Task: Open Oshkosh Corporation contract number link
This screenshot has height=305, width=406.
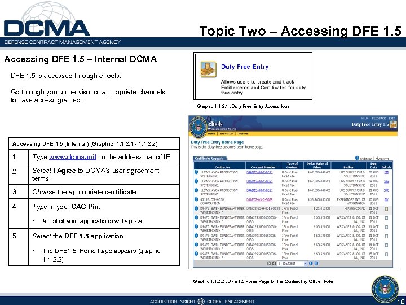Action: (259, 199)
